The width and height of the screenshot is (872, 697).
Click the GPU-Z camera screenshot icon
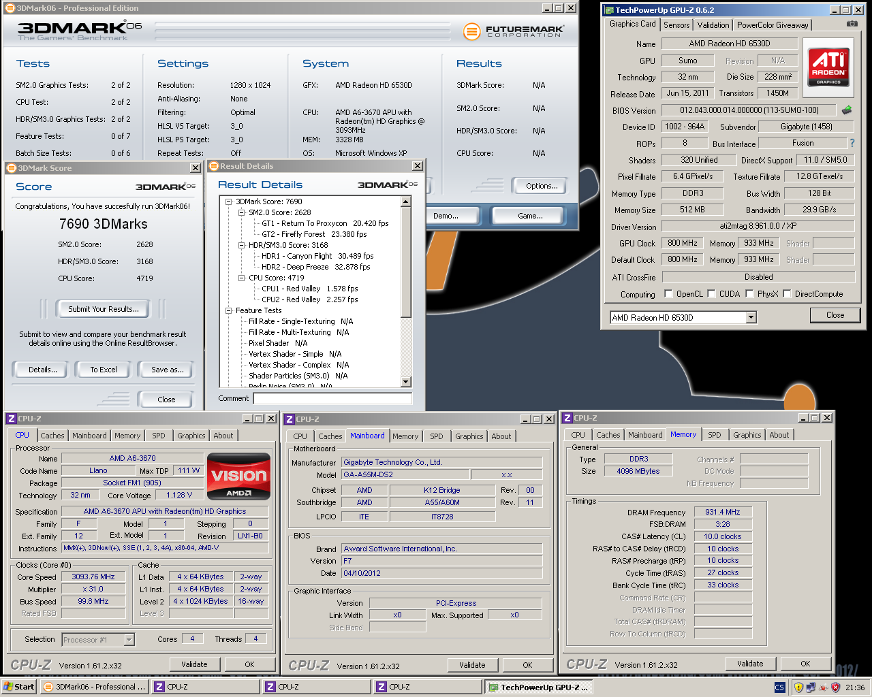(852, 24)
